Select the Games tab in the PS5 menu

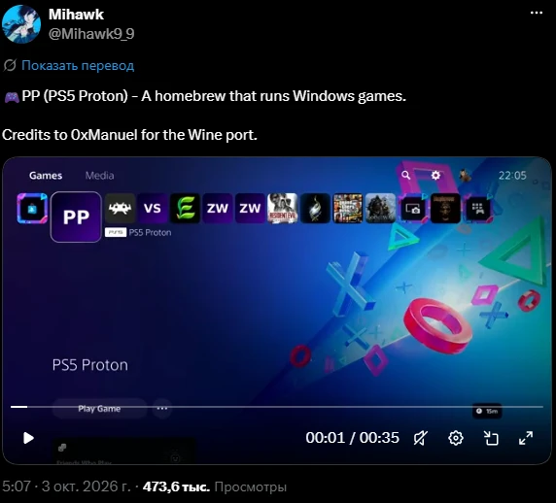pos(46,176)
